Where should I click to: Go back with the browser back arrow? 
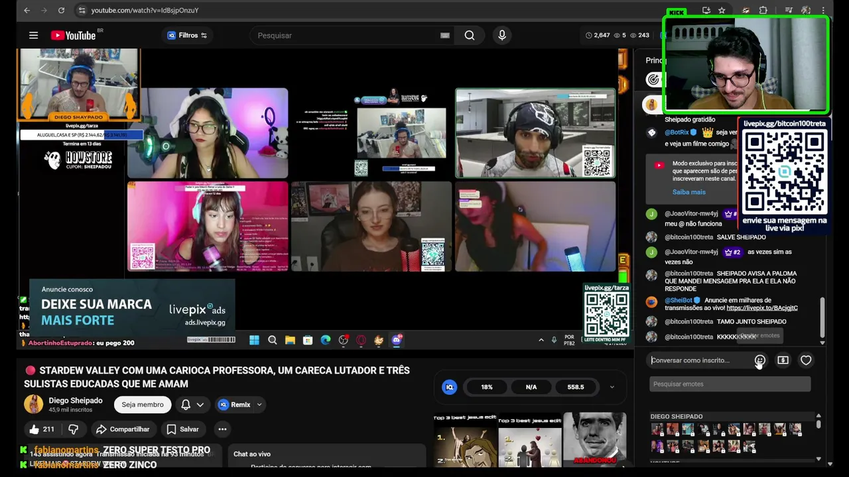27,11
